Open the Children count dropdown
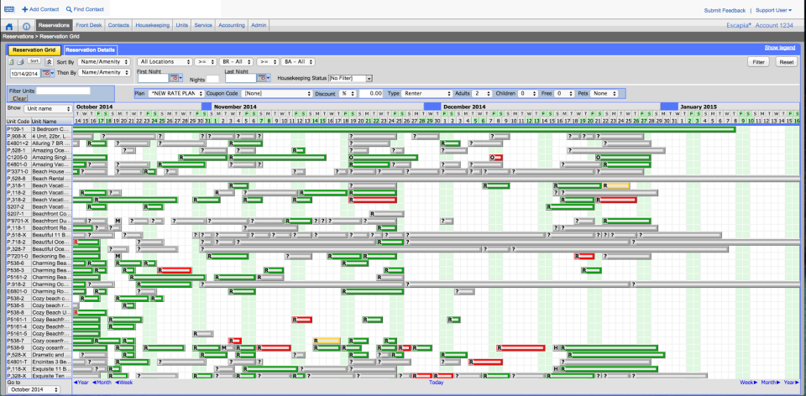Image resolution: width=806 pixels, height=396 pixels. pyautogui.click(x=527, y=94)
